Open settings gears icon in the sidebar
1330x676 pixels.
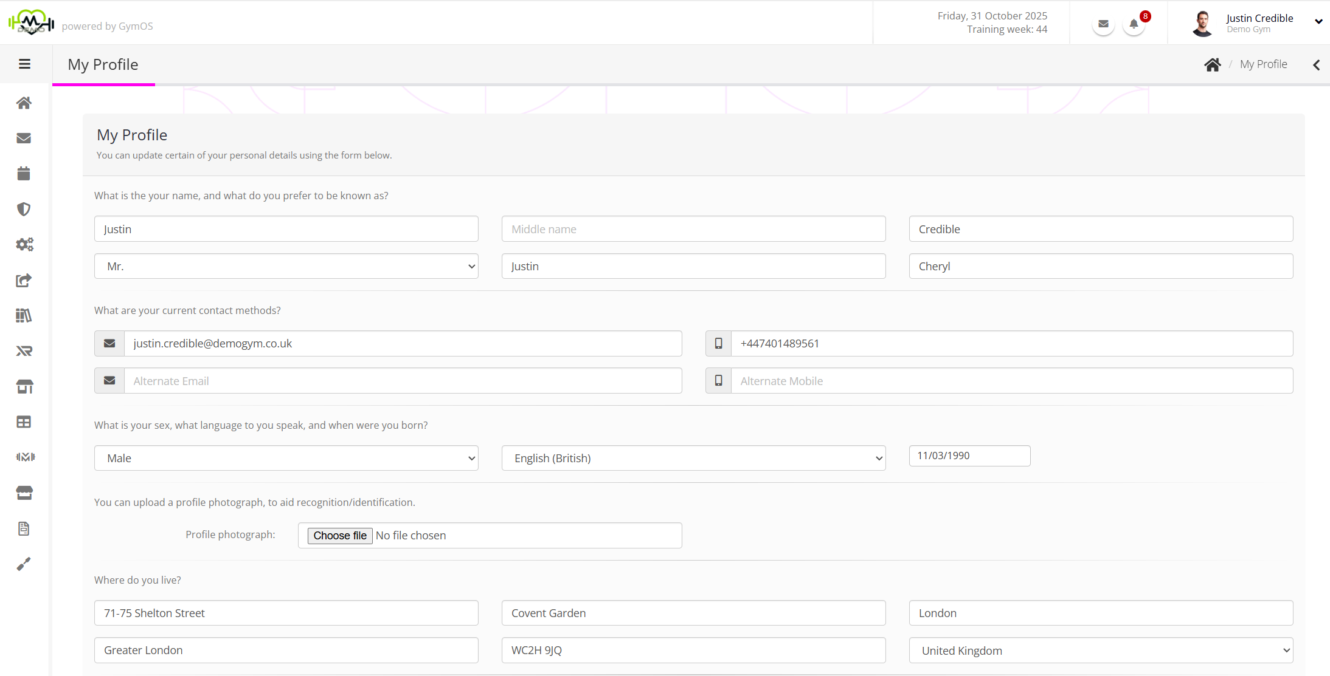point(24,244)
